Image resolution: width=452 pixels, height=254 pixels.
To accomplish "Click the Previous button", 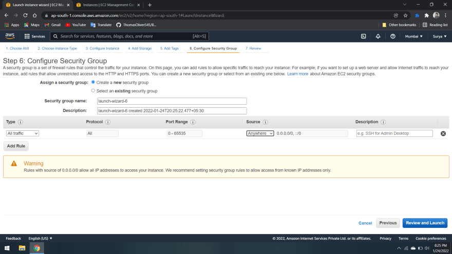I will pos(388,223).
